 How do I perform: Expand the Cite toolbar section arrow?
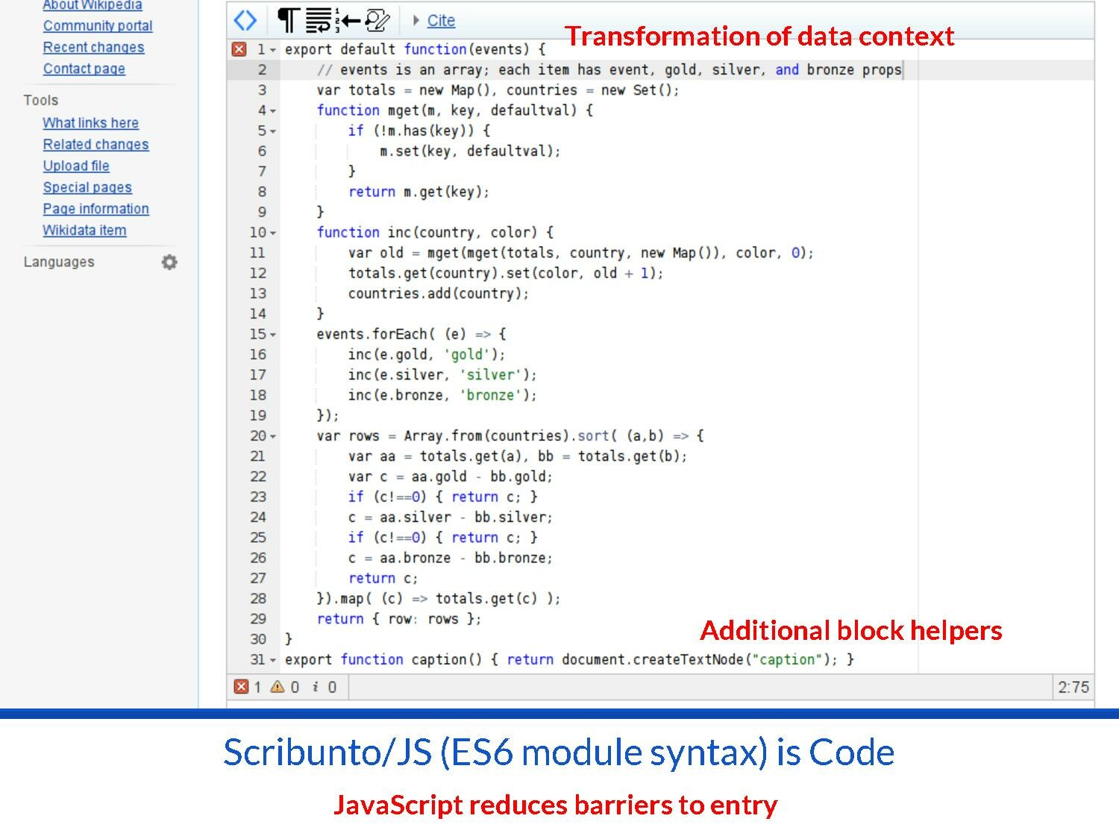416,20
